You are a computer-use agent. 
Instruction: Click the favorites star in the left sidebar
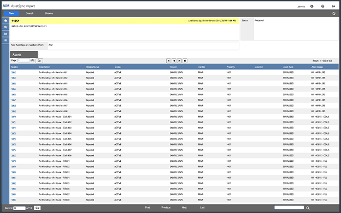tap(5, 21)
